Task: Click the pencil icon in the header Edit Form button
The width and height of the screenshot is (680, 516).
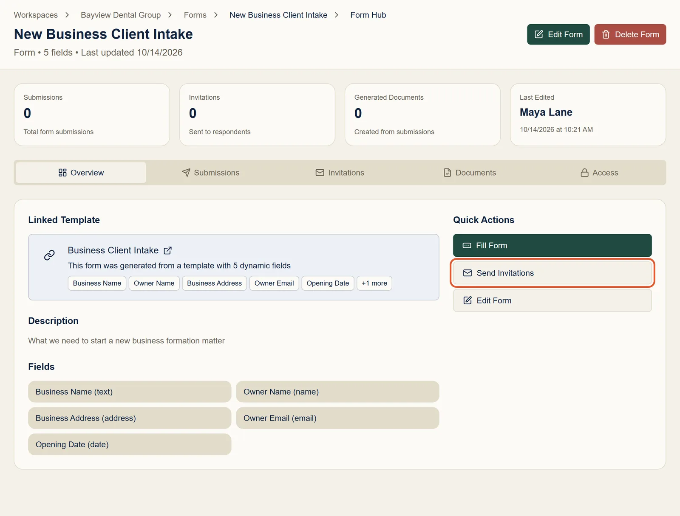Action: [x=538, y=34]
